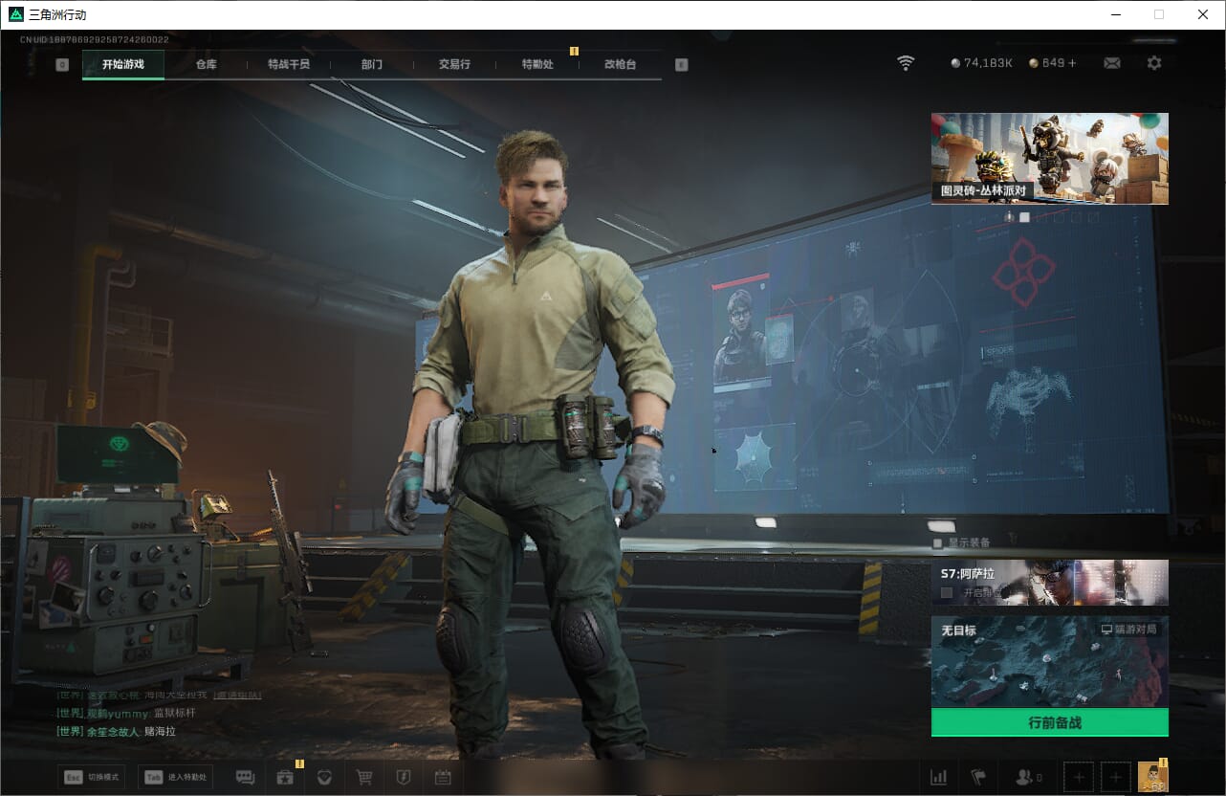Switch to the 仓库 tab
This screenshot has height=796, width=1226.
(x=206, y=64)
